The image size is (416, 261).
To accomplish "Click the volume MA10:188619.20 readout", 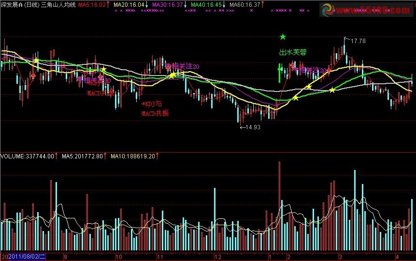I will (x=133, y=156).
